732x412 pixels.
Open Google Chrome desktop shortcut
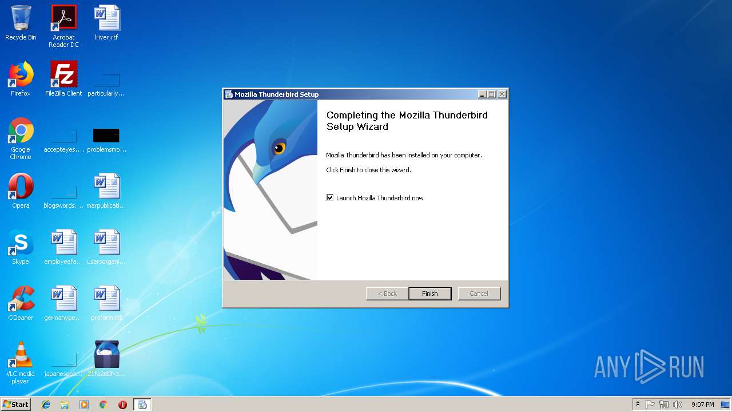[x=21, y=138]
